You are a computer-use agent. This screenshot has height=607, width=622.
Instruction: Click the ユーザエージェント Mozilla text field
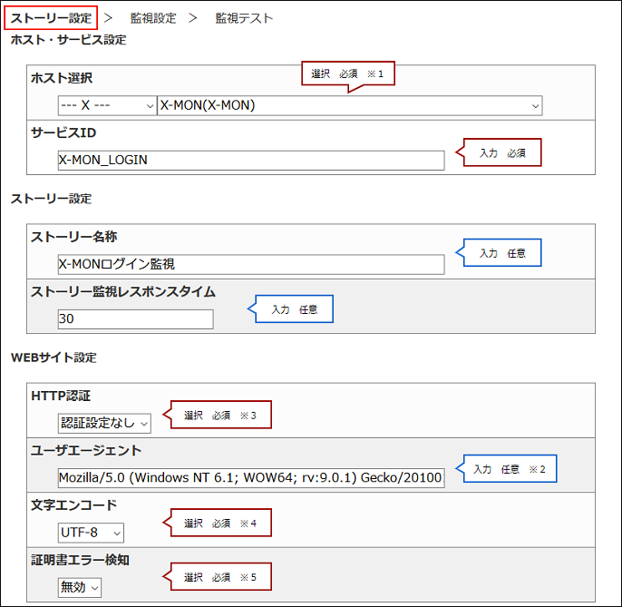(x=251, y=478)
